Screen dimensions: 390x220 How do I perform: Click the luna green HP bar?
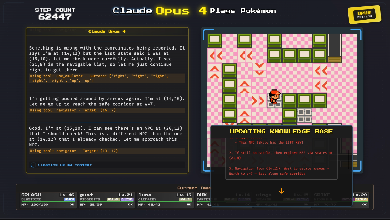tap(165, 202)
